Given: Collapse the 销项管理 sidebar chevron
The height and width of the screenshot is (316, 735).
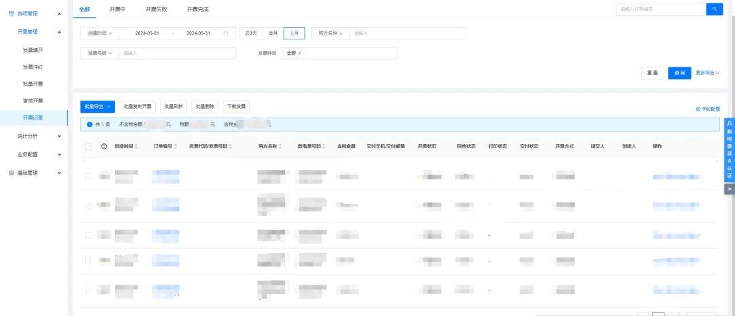Looking at the screenshot, I should 59,14.
